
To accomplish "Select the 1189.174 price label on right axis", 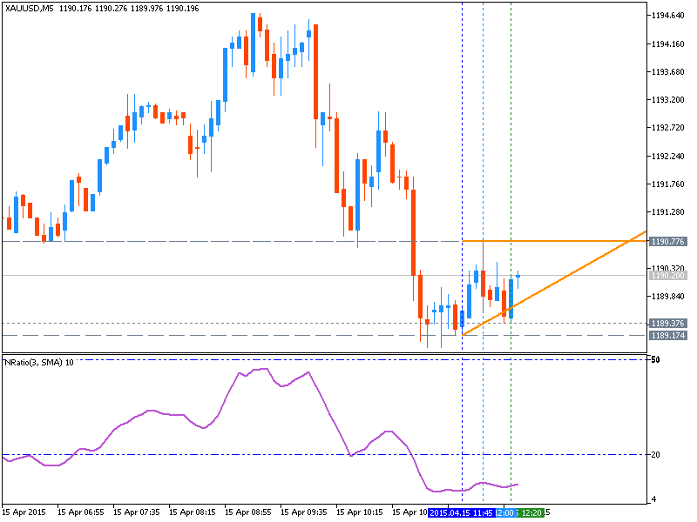I will (x=667, y=333).
